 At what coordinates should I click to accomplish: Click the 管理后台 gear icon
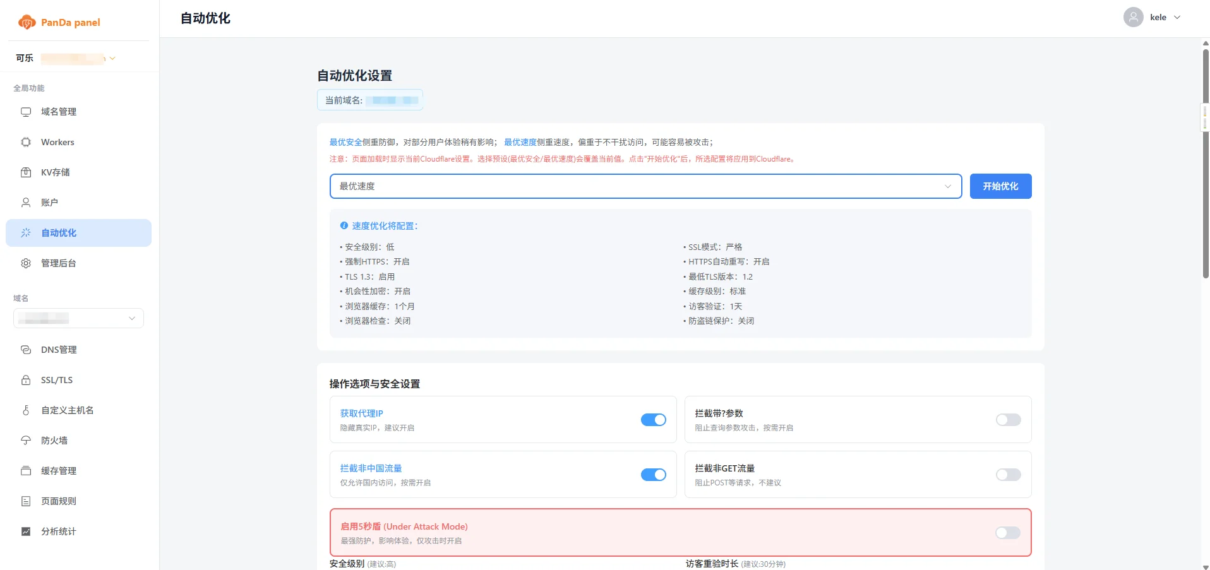pyautogui.click(x=26, y=263)
